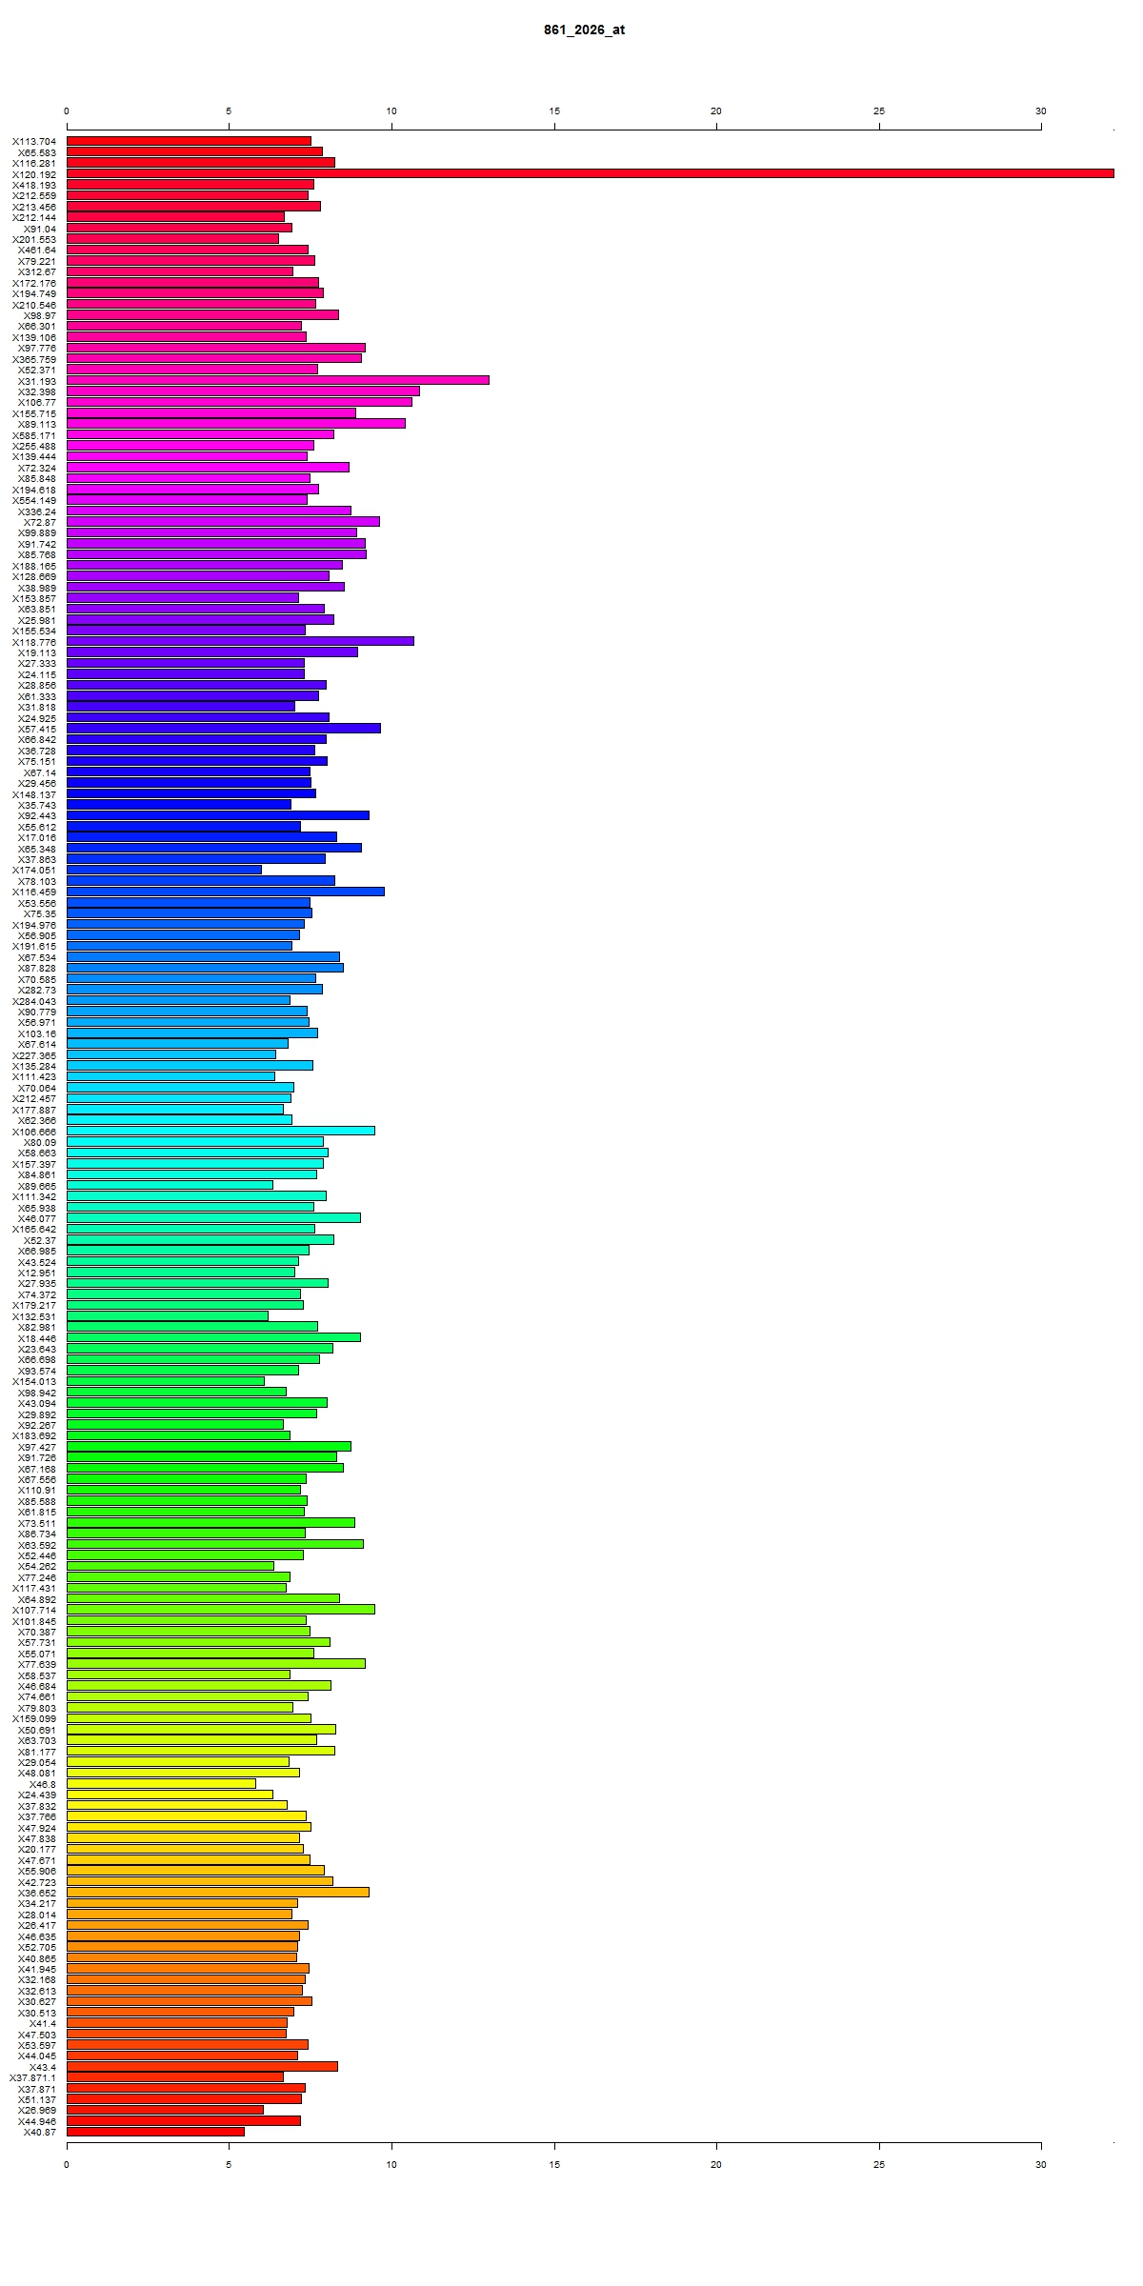Click the chart title 861_2026_at

(x=584, y=30)
